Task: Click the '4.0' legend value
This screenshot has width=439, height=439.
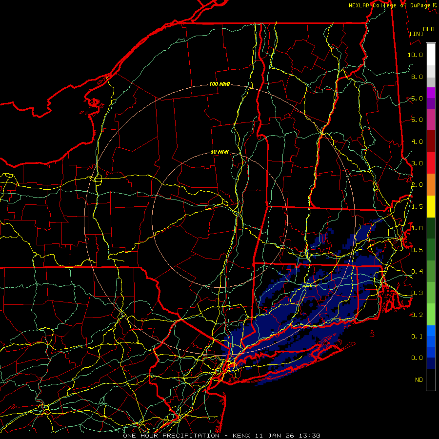Action: click(417, 141)
